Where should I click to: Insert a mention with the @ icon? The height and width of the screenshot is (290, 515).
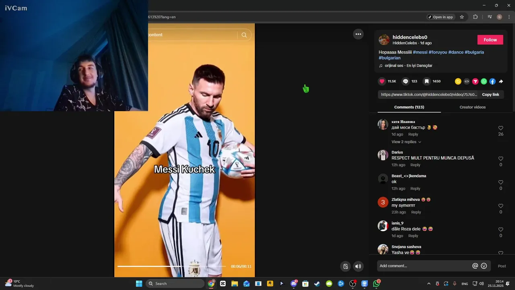click(475, 266)
